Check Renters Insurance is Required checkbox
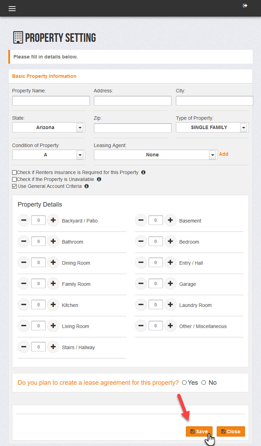This screenshot has width=261, height=446. click(14, 172)
